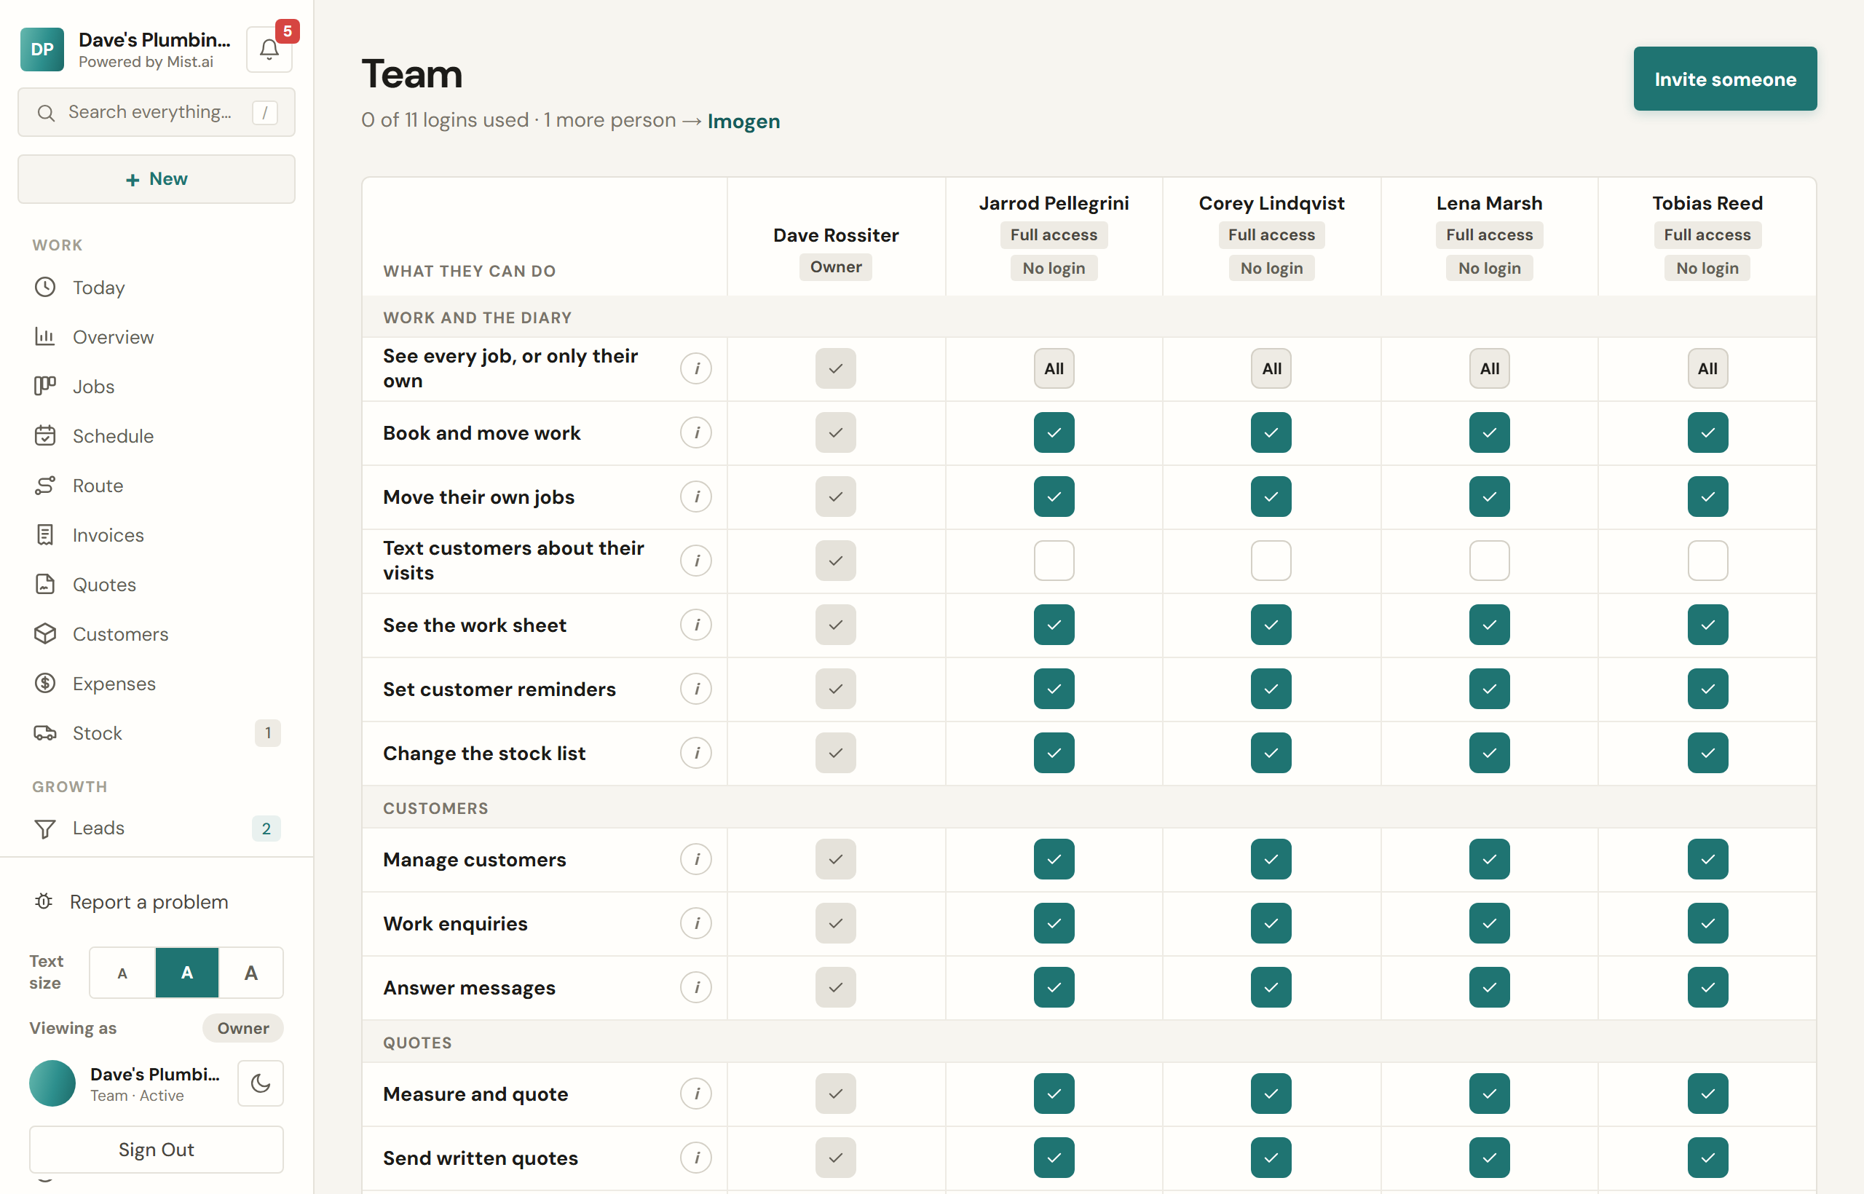This screenshot has height=1194, width=1864.
Task: Toggle All job visibility for Lena Marsh
Action: [x=1490, y=368]
